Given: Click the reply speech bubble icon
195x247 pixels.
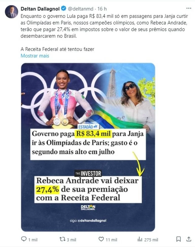Looking at the screenshot, I should [x=24, y=239].
